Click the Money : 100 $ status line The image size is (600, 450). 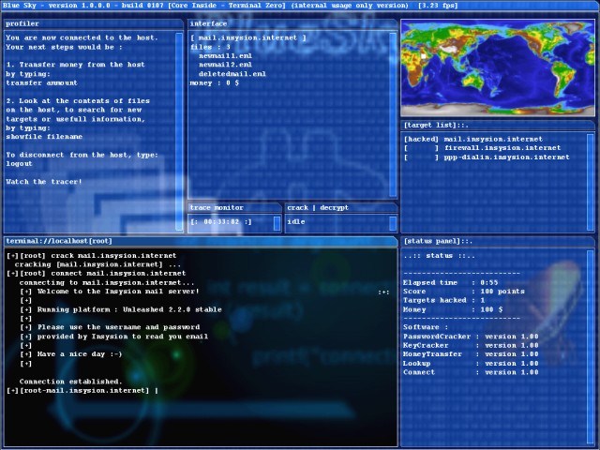(453, 309)
